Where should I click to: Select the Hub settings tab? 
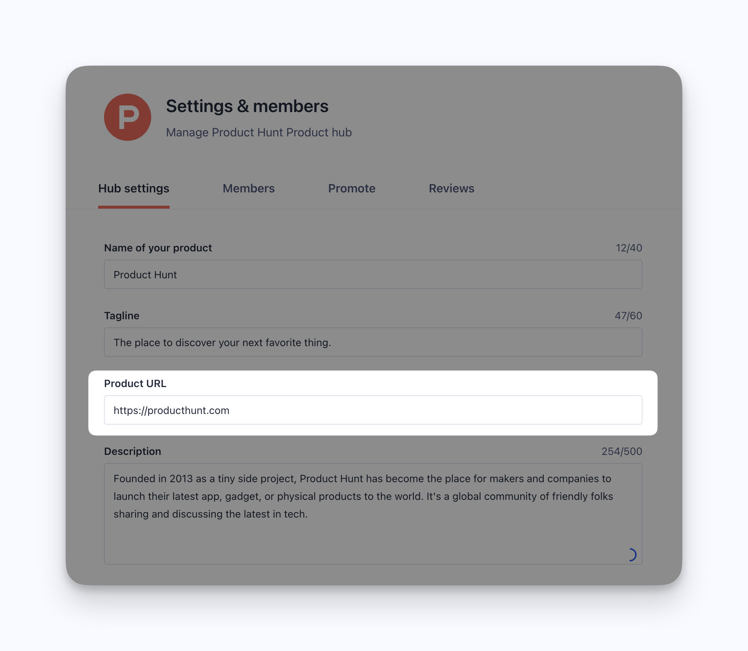click(134, 188)
